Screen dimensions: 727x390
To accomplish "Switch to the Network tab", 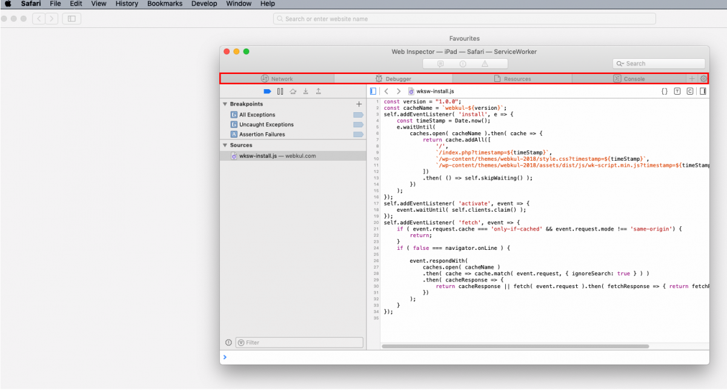I will point(277,79).
